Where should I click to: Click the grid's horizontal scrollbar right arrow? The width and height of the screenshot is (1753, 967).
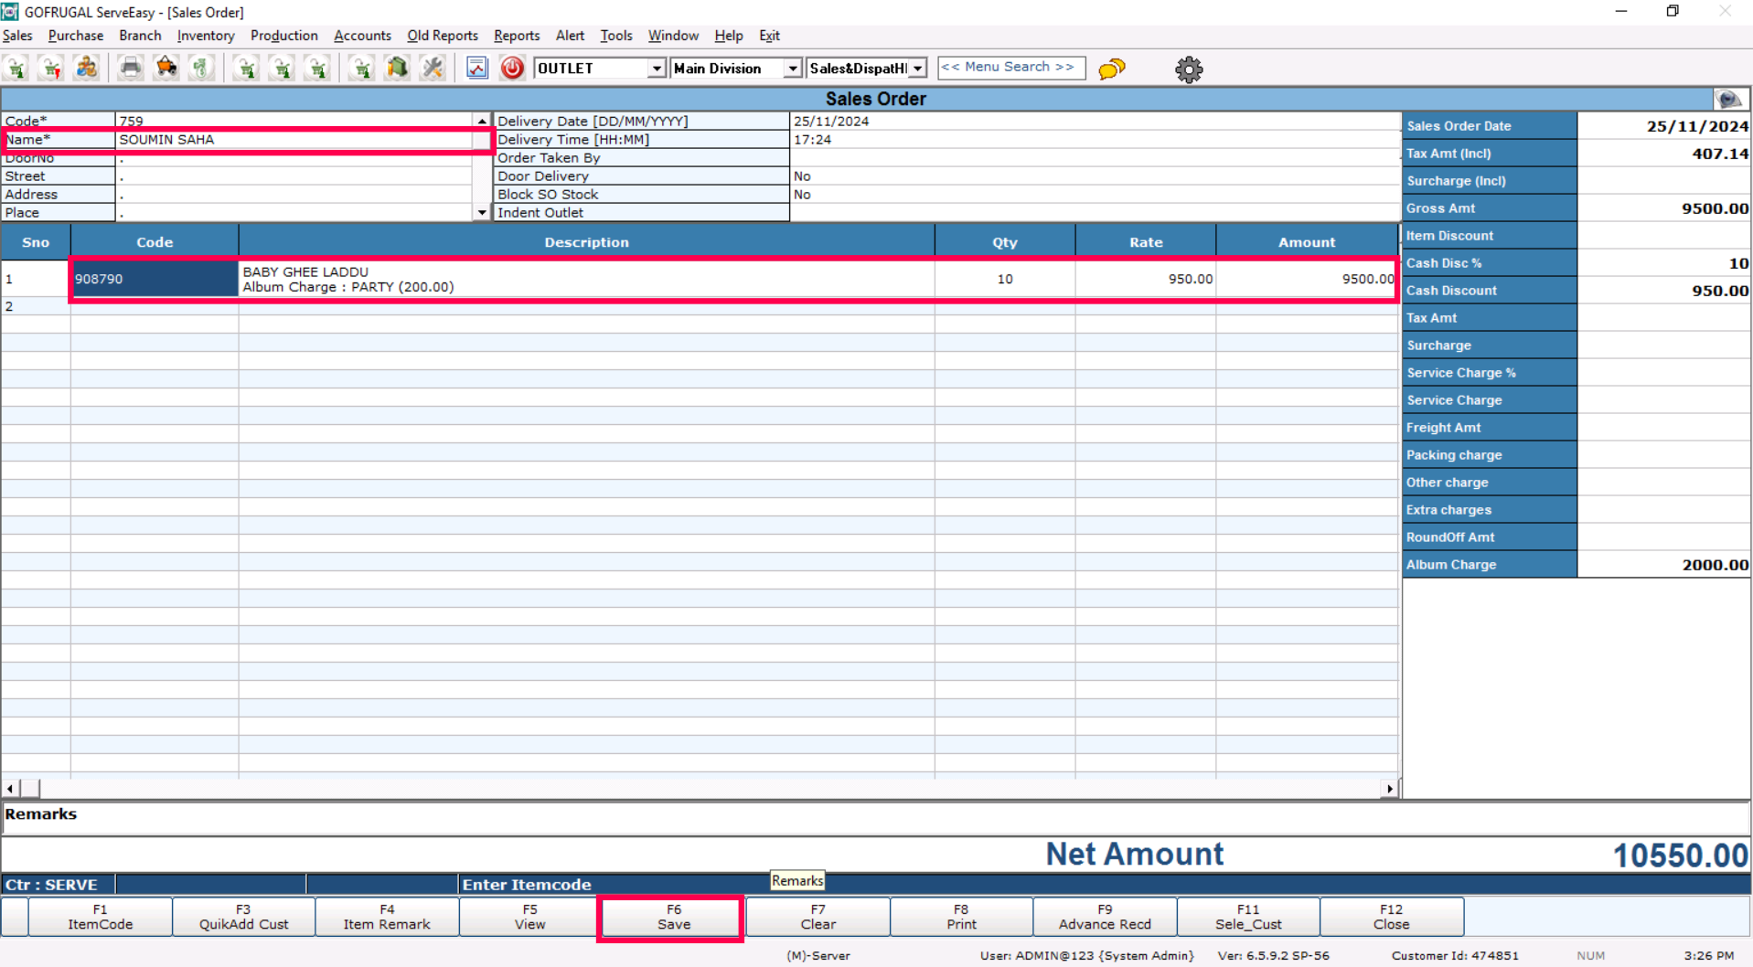[1389, 789]
